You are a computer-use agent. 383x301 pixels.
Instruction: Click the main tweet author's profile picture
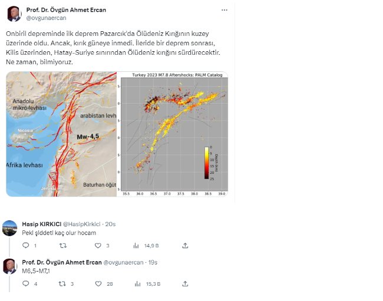[14, 13]
